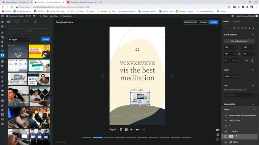The width and height of the screenshot is (259, 145).
Task: Add a new page with plus icon
Action: 131,130
